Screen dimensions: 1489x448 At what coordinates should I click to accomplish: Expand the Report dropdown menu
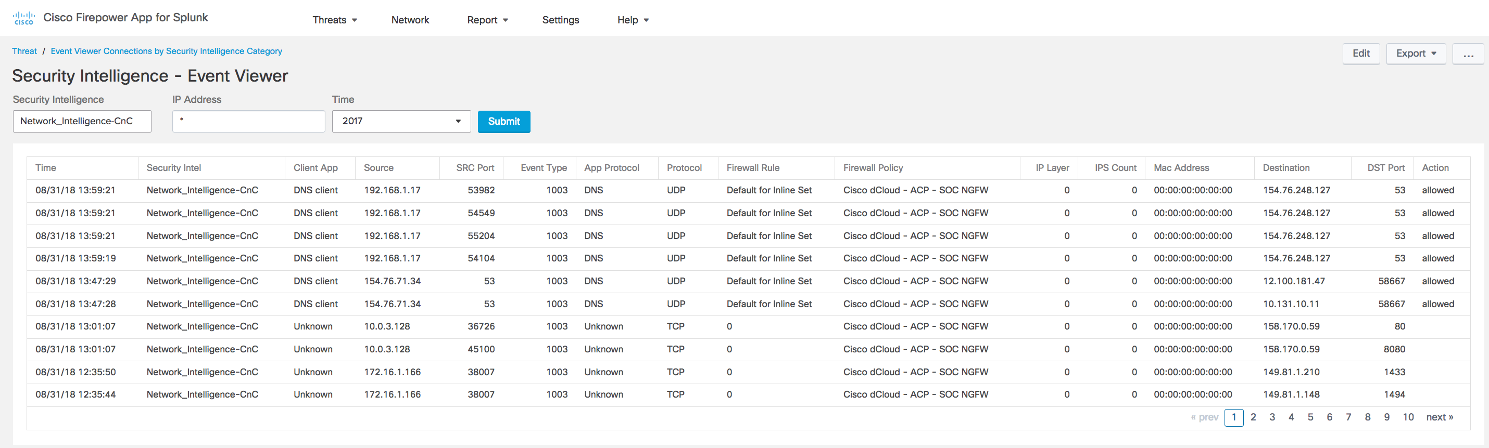[487, 20]
